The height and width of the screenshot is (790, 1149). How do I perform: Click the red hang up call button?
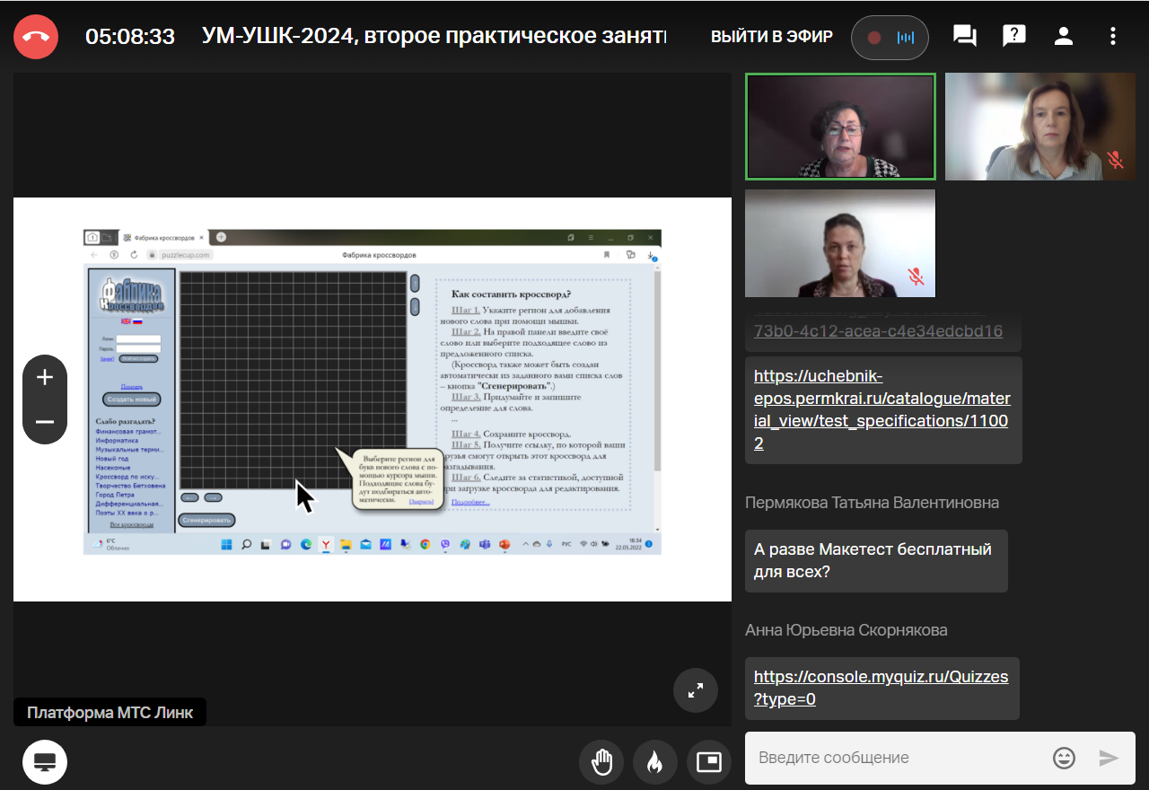[36, 37]
